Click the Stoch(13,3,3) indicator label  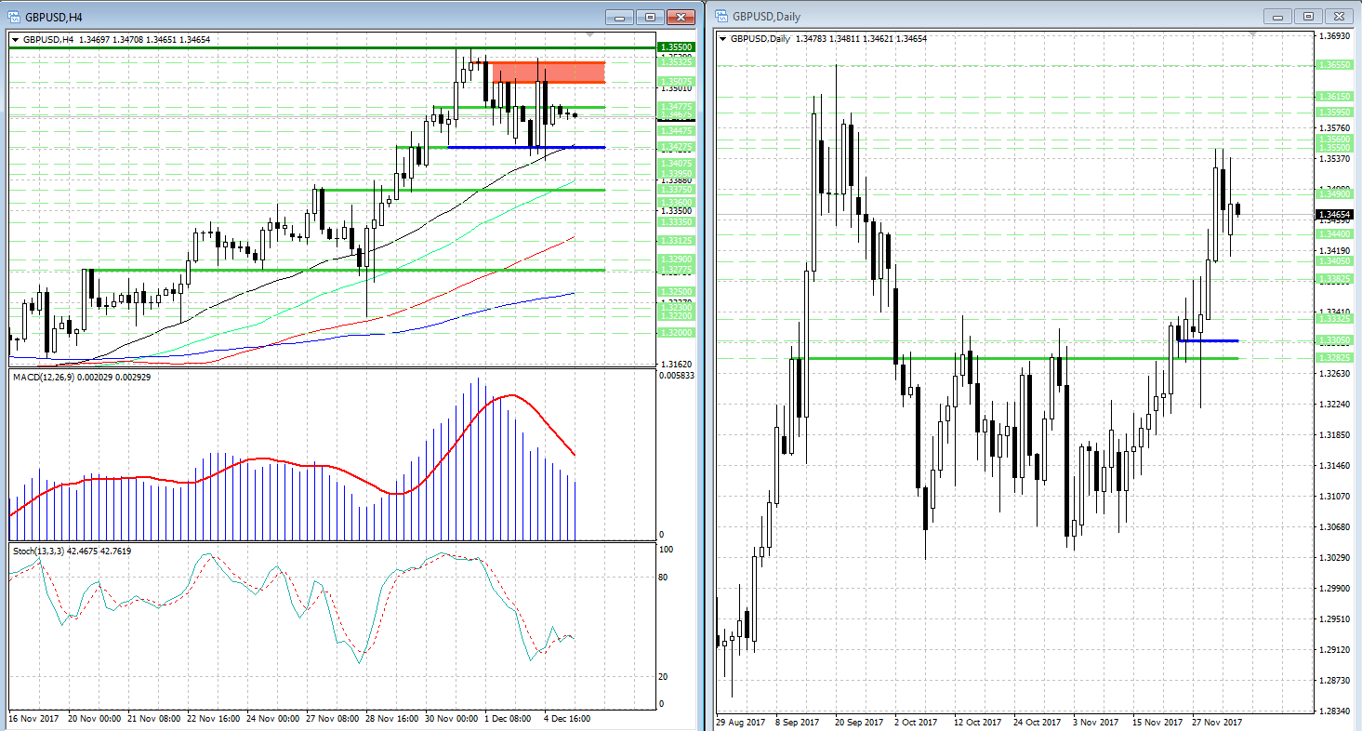point(71,552)
